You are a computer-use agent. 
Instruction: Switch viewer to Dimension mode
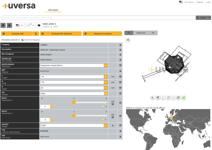(141, 33)
